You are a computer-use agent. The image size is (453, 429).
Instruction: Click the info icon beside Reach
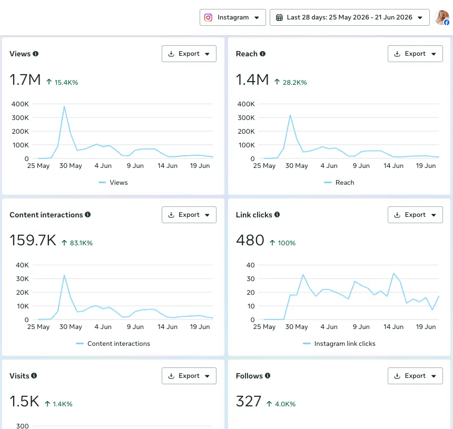point(262,54)
